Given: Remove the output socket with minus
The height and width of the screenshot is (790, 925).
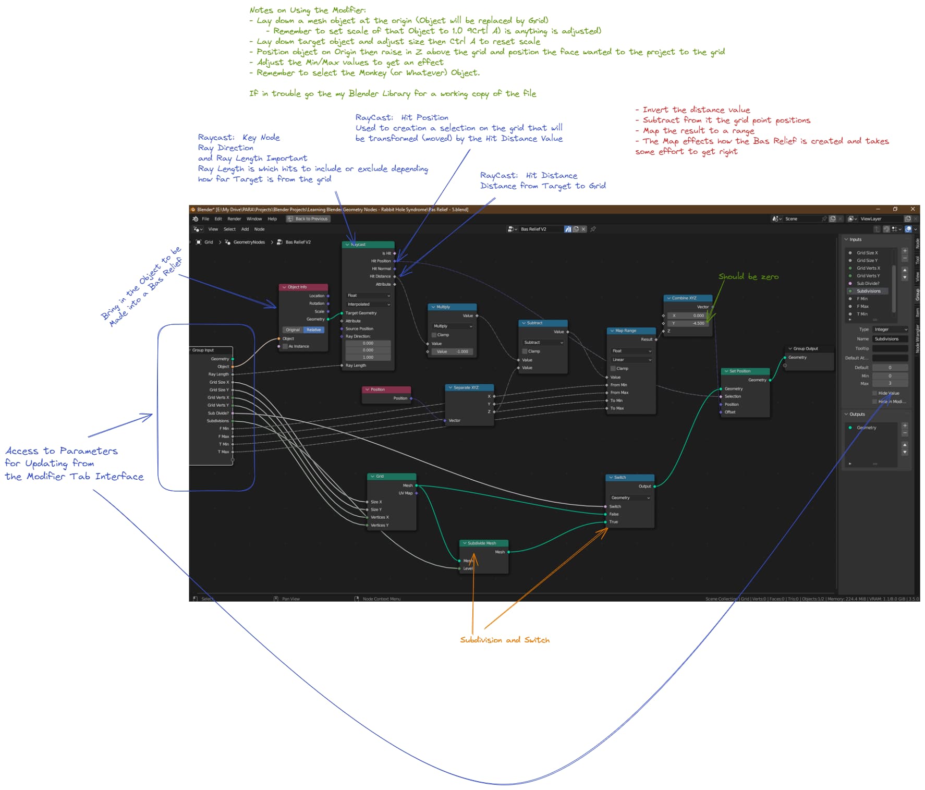Looking at the screenshot, I should pyautogui.click(x=905, y=433).
